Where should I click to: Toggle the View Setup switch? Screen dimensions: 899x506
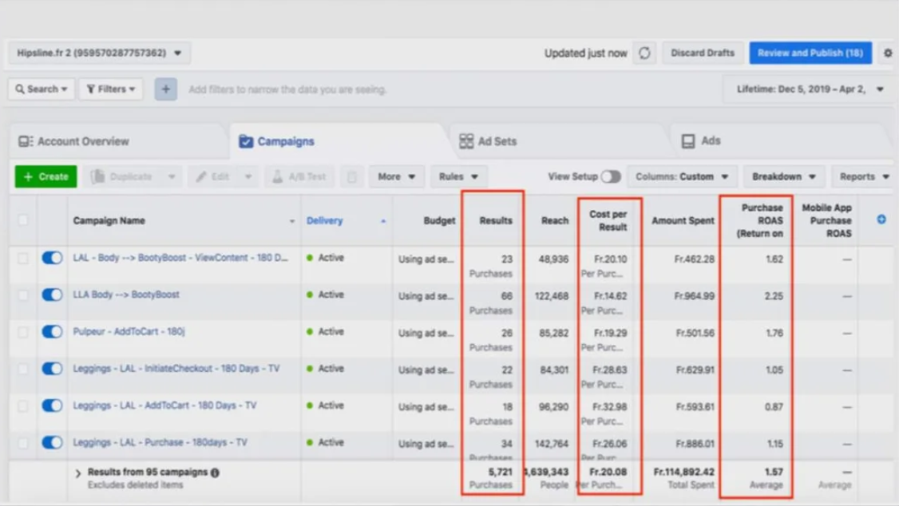(x=610, y=176)
